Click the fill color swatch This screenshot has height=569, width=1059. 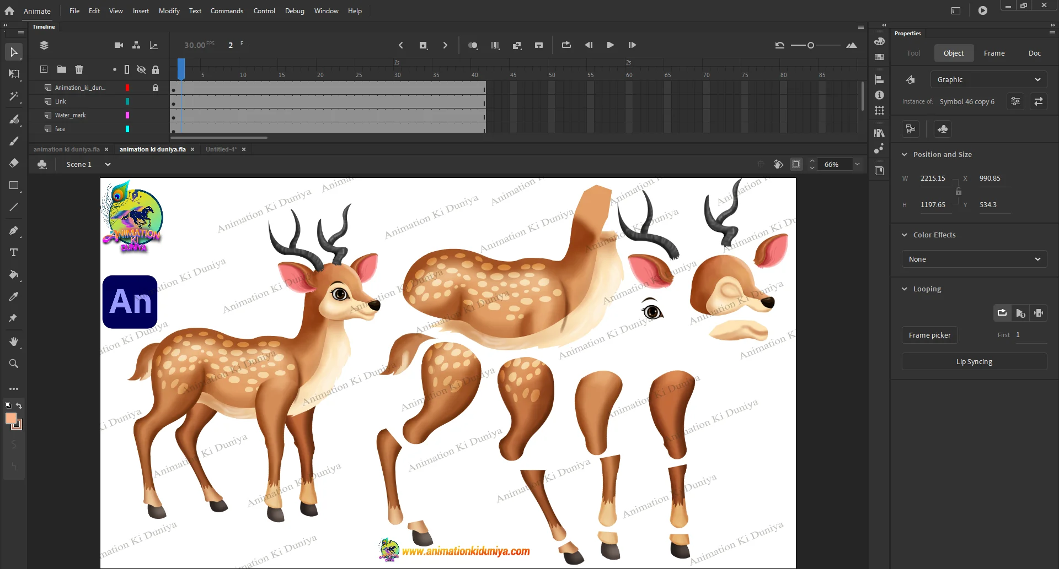click(11, 419)
